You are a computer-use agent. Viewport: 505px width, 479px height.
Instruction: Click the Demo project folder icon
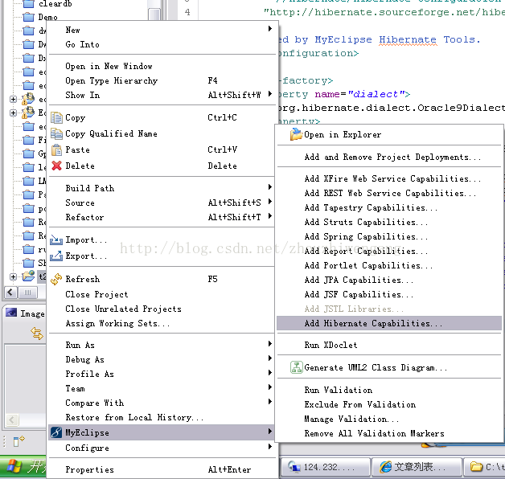coord(29,17)
